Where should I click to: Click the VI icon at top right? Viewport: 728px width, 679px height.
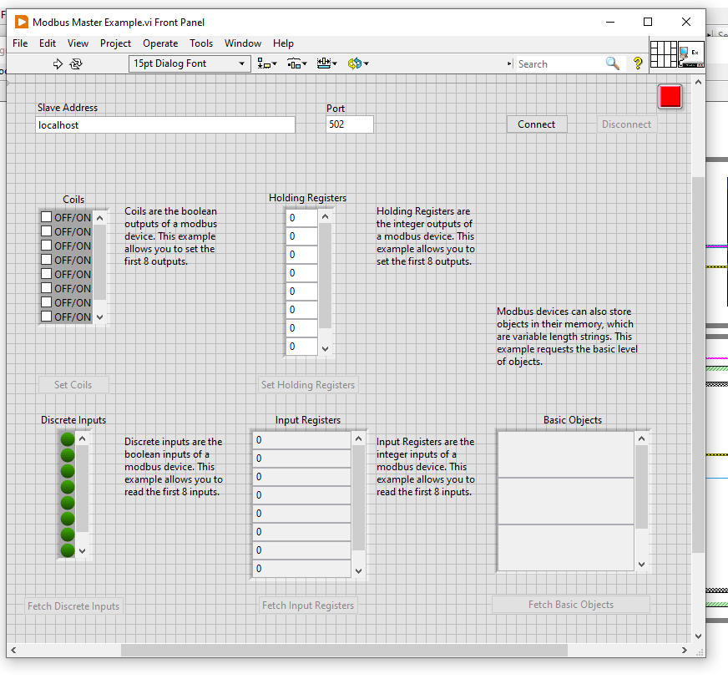click(691, 54)
